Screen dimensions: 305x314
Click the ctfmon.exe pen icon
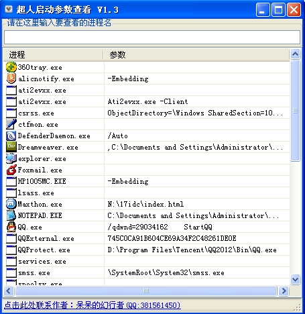(x=11, y=124)
